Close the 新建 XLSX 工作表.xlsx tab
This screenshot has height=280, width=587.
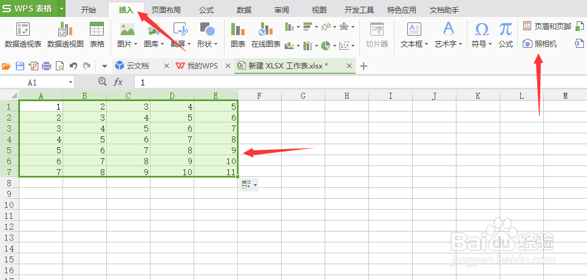pos(349,66)
